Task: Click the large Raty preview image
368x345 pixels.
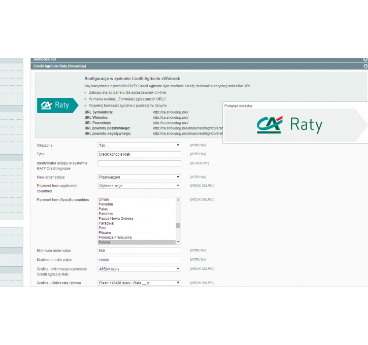Action: [x=296, y=125]
